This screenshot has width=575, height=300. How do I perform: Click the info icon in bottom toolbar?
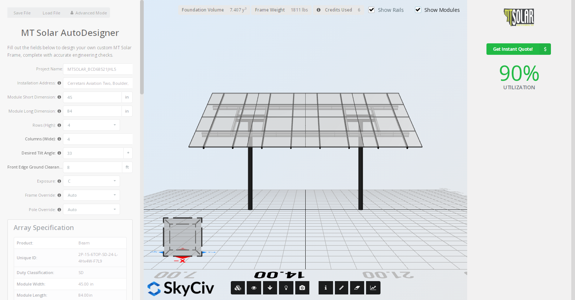pyautogui.click(x=326, y=288)
